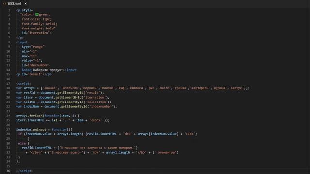The width and height of the screenshot is (310, 174).
Task: Click indexNum.oninput on line 27
Action: pyautogui.click(x=31, y=130)
